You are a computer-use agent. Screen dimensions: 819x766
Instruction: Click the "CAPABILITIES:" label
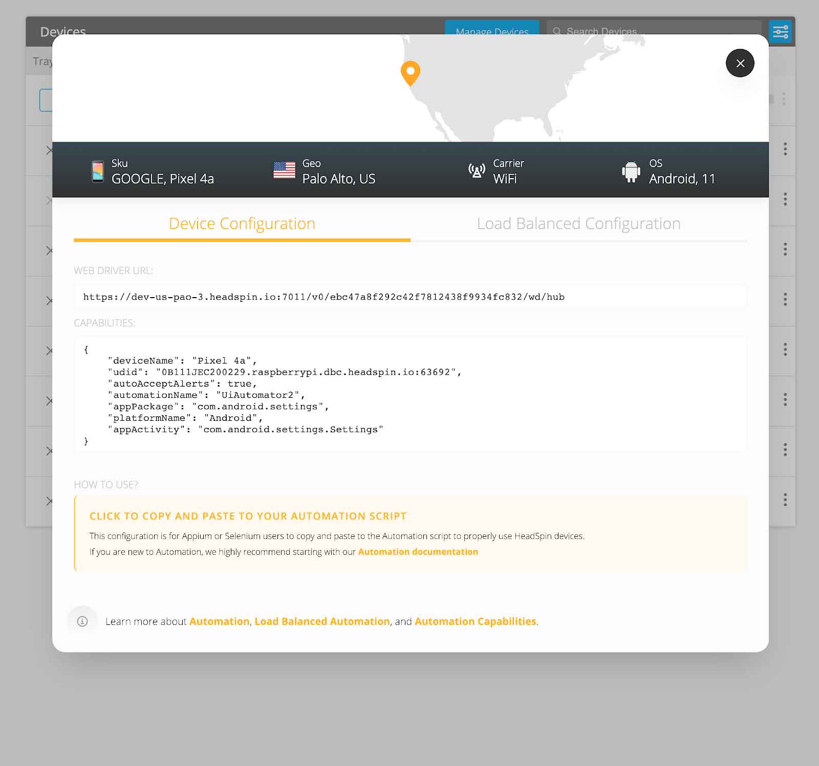(104, 323)
